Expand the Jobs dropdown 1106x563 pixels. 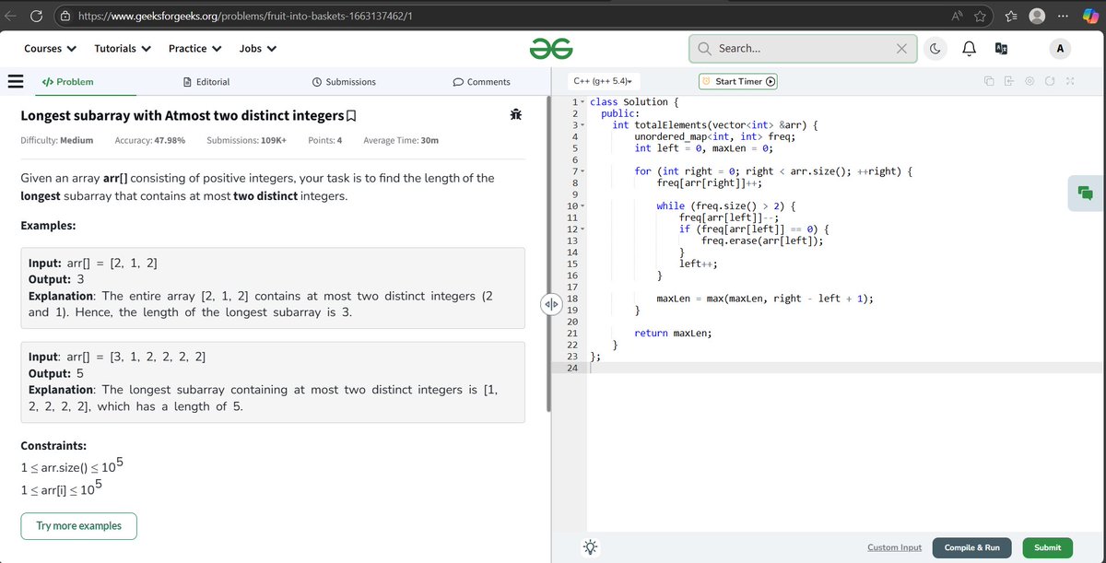pyautogui.click(x=257, y=49)
